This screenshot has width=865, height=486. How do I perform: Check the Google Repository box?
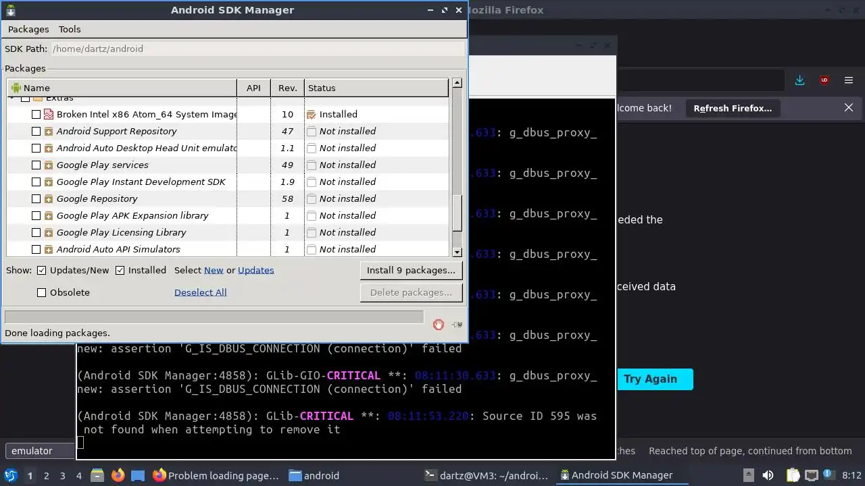point(36,199)
